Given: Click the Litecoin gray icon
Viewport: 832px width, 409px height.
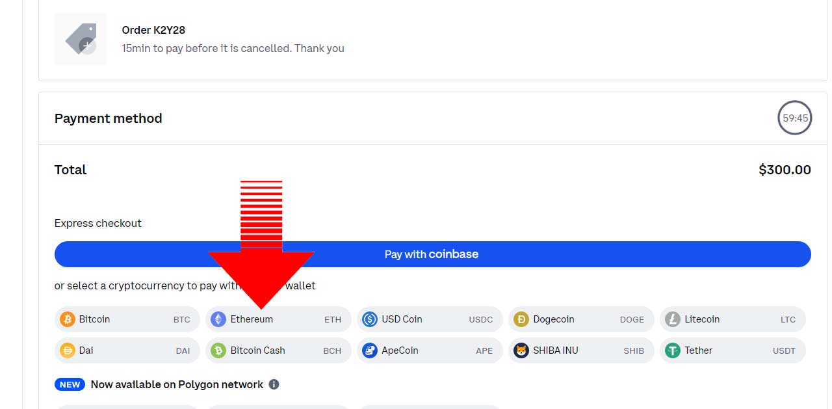Looking at the screenshot, I should pyautogui.click(x=673, y=319).
